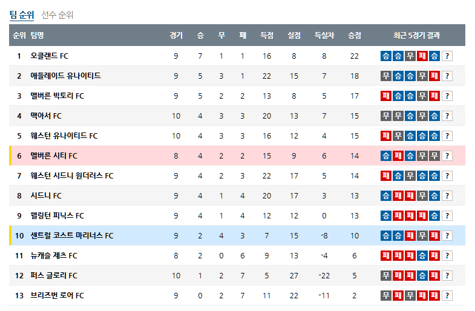Click the only 승 badge in 뉴캐슬 제츠 row
The height and width of the screenshot is (311, 475).
pyautogui.click(x=422, y=256)
